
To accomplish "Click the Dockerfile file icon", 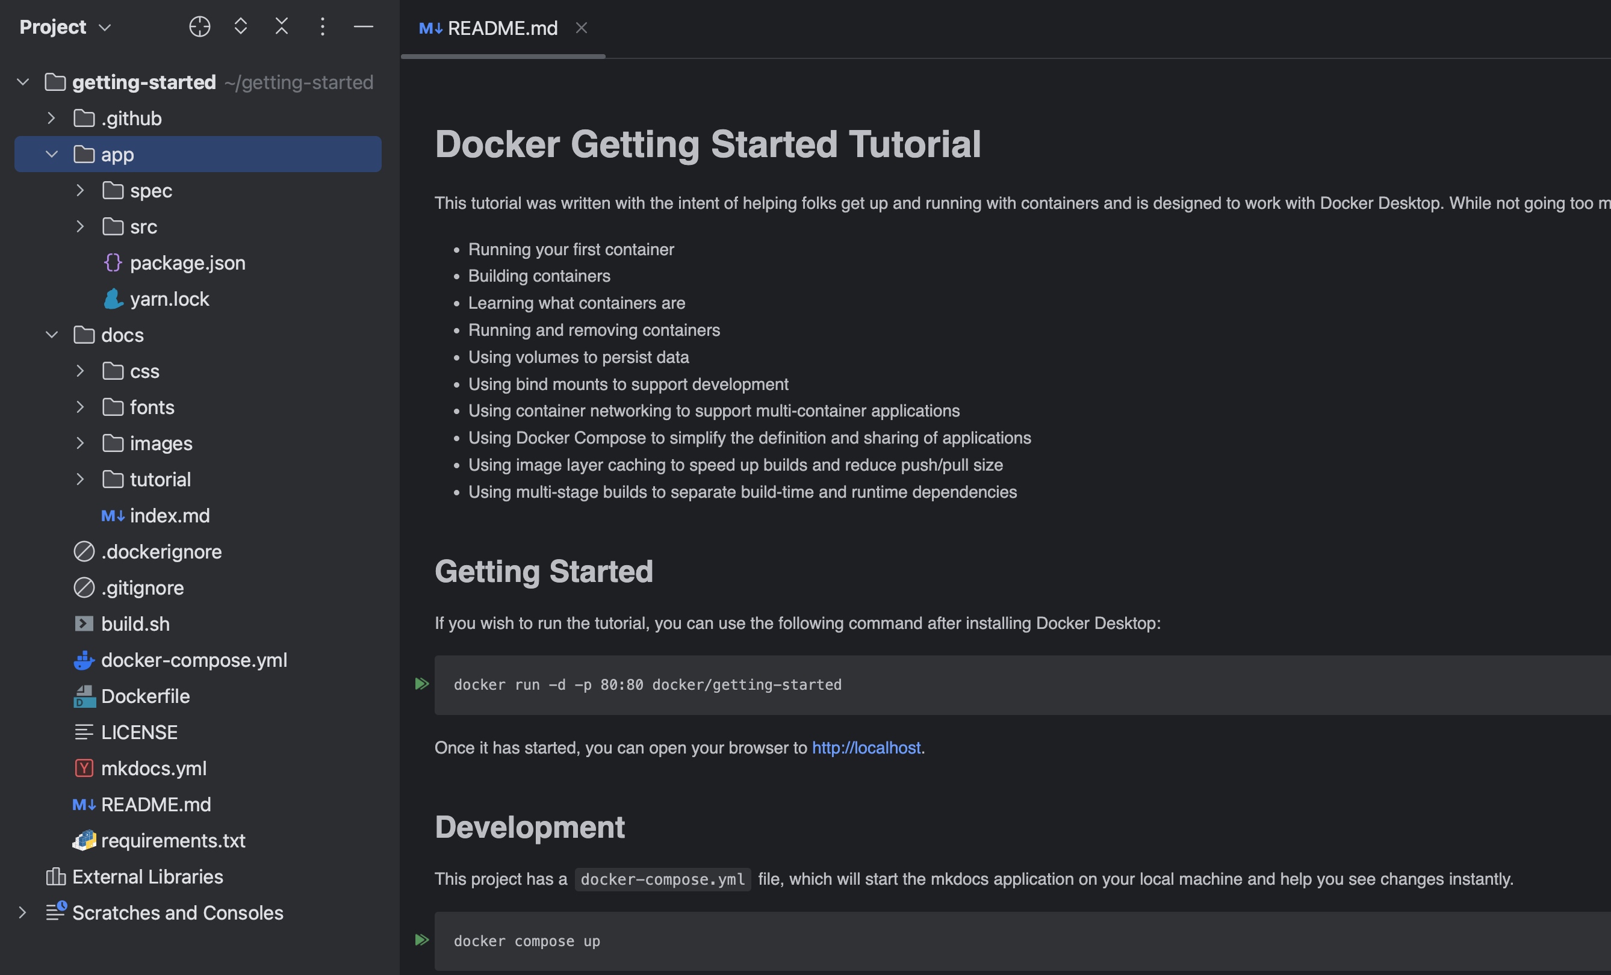I will pos(84,696).
